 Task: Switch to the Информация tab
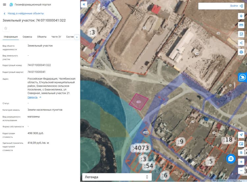pyautogui.click(x=11, y=37)
